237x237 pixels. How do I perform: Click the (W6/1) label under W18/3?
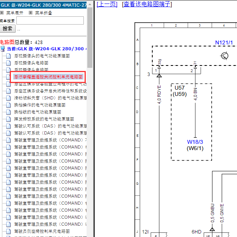[x=195, y=148]
